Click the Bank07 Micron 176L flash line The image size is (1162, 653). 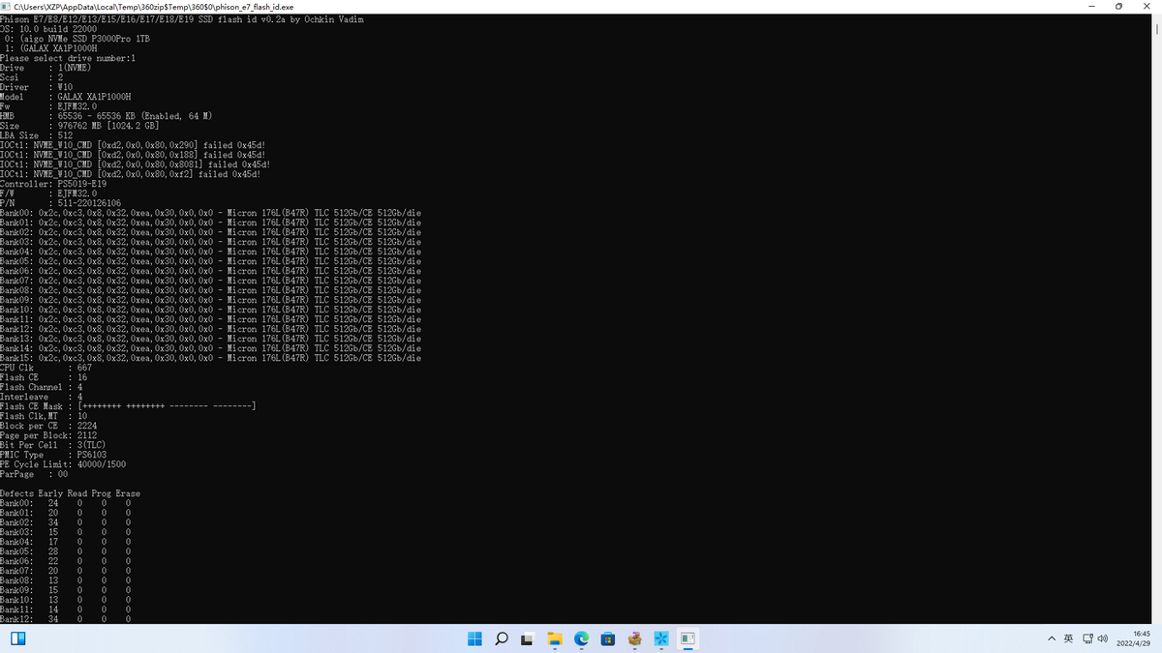[211, 281]
